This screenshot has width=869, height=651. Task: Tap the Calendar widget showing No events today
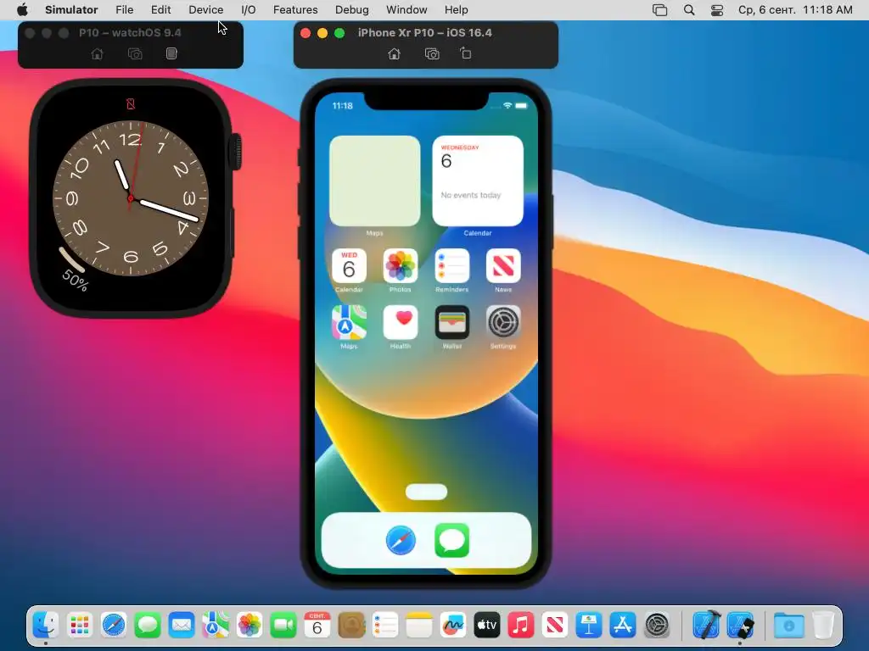click(x=478, y=181)
